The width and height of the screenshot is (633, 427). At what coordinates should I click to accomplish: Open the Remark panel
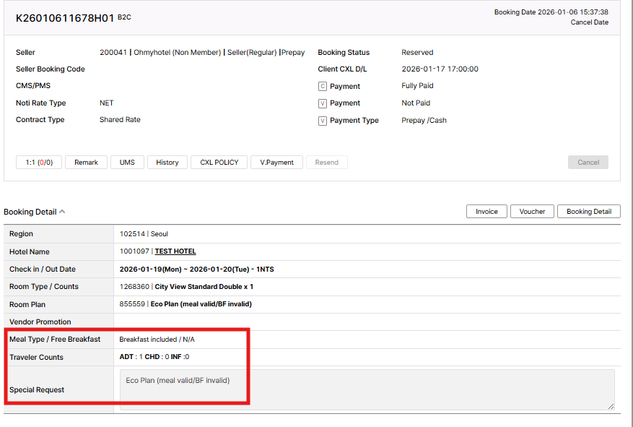pyautogui.click(x=86, y=163)
